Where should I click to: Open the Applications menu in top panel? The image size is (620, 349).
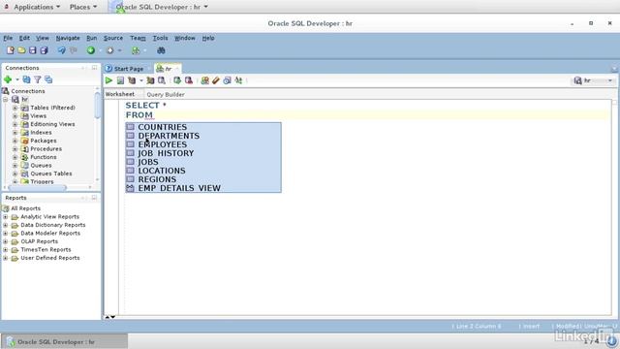coord(33,7)
